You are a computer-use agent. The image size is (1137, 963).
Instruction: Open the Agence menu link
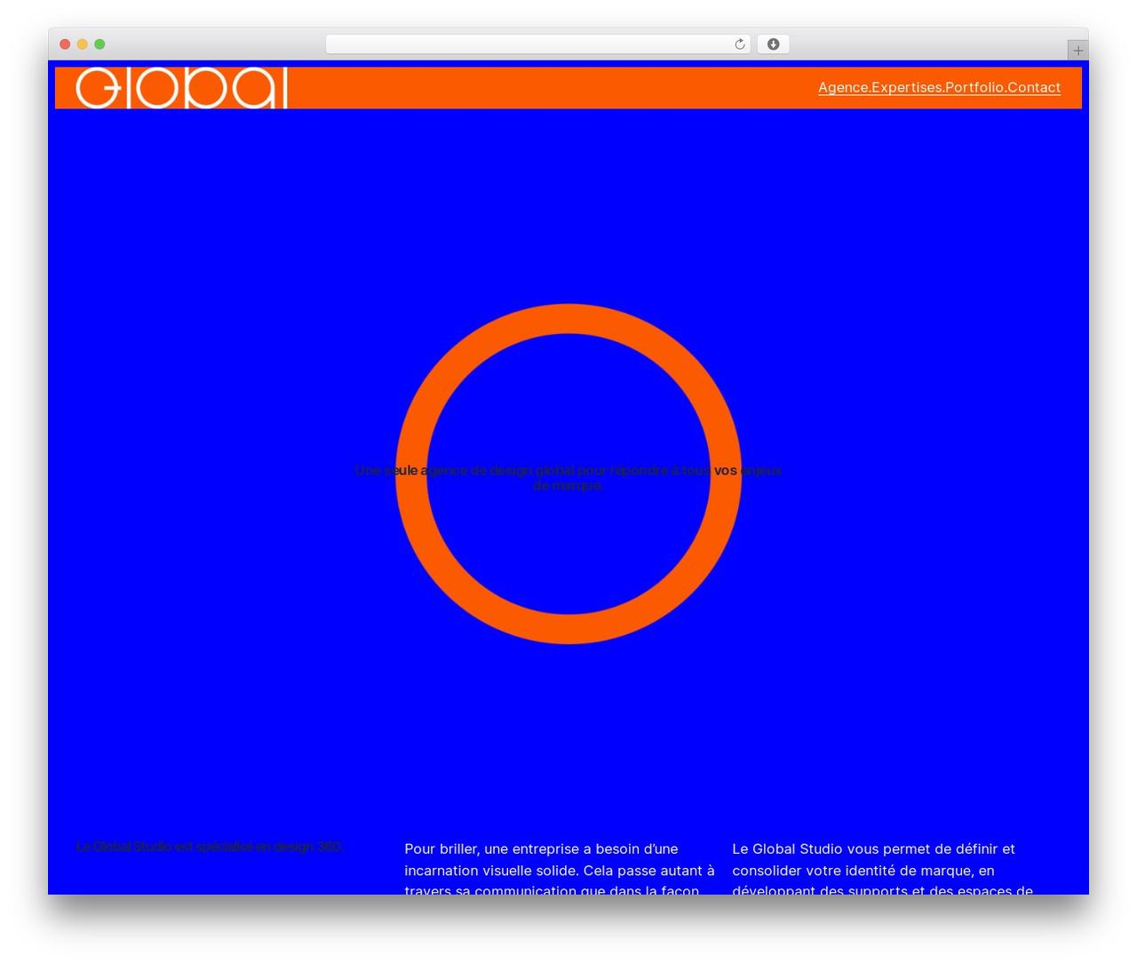point(844,87)
